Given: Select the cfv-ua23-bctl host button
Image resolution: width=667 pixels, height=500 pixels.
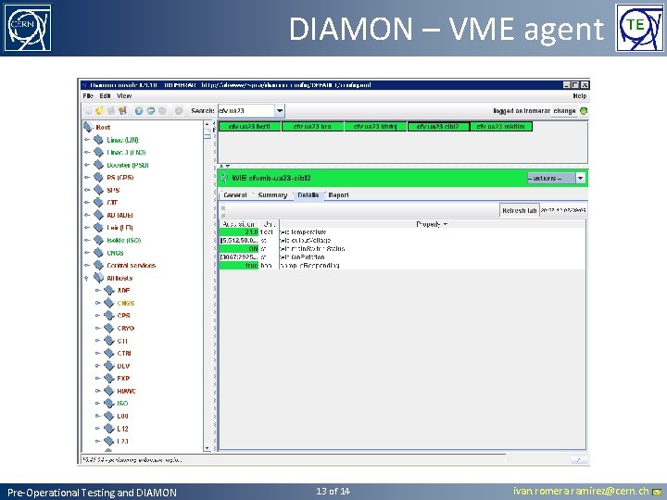Looking at the screenshot, I should (x=249, y=126).
